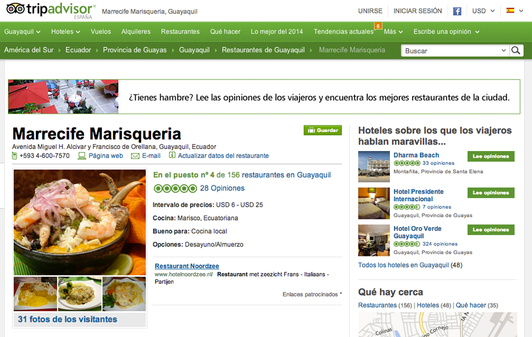Viewport: 532px width, 337px height.
Task: Click Todos los hoteles en Guayaquil
Action: [403, 265]
